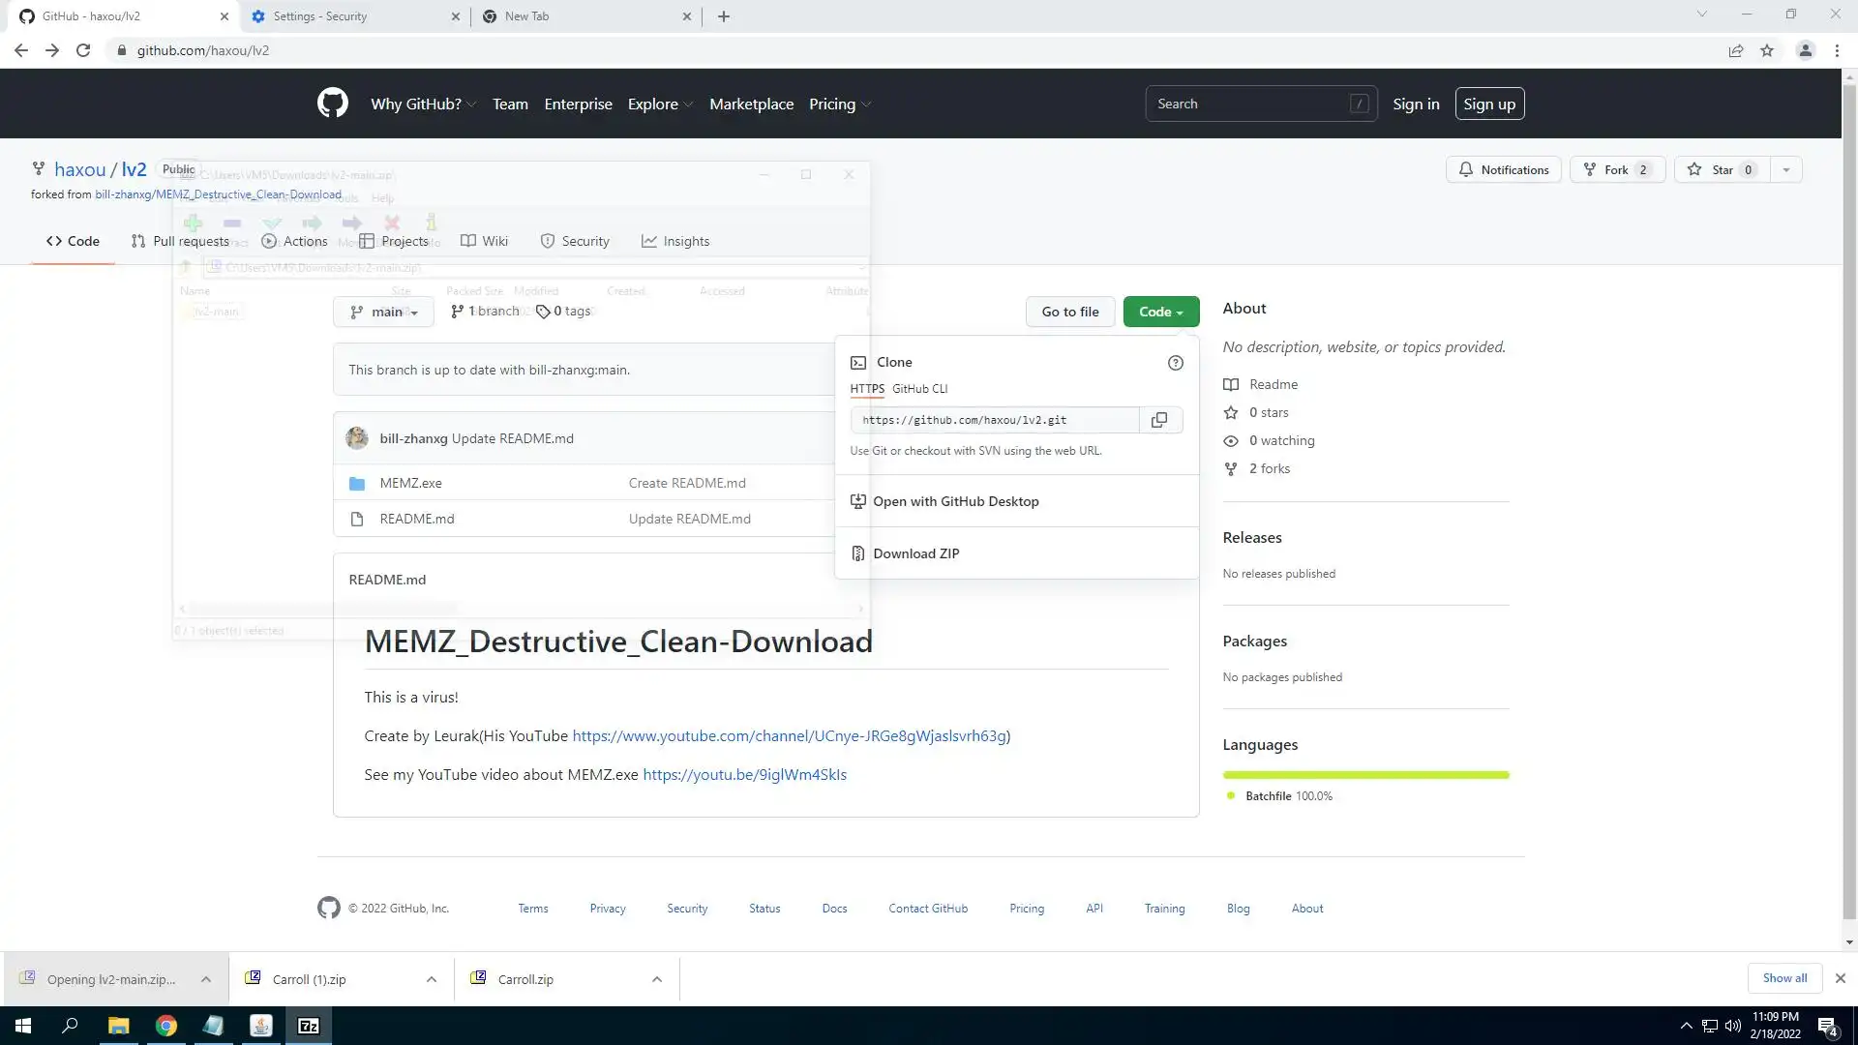Open 7-Zip from the taskbar
This screenshot has height=1045, width=1858.
(x=309, y=1026)
